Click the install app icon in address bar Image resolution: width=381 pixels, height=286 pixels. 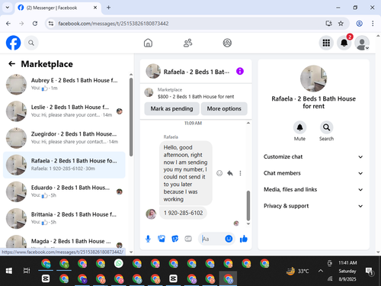coord(329,24)
